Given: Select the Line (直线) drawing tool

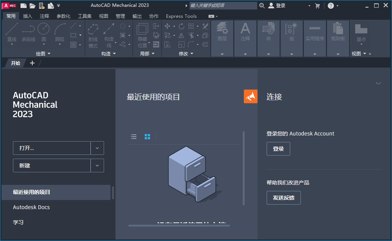Looking at the screenshot, I should [x=12, y=28].
